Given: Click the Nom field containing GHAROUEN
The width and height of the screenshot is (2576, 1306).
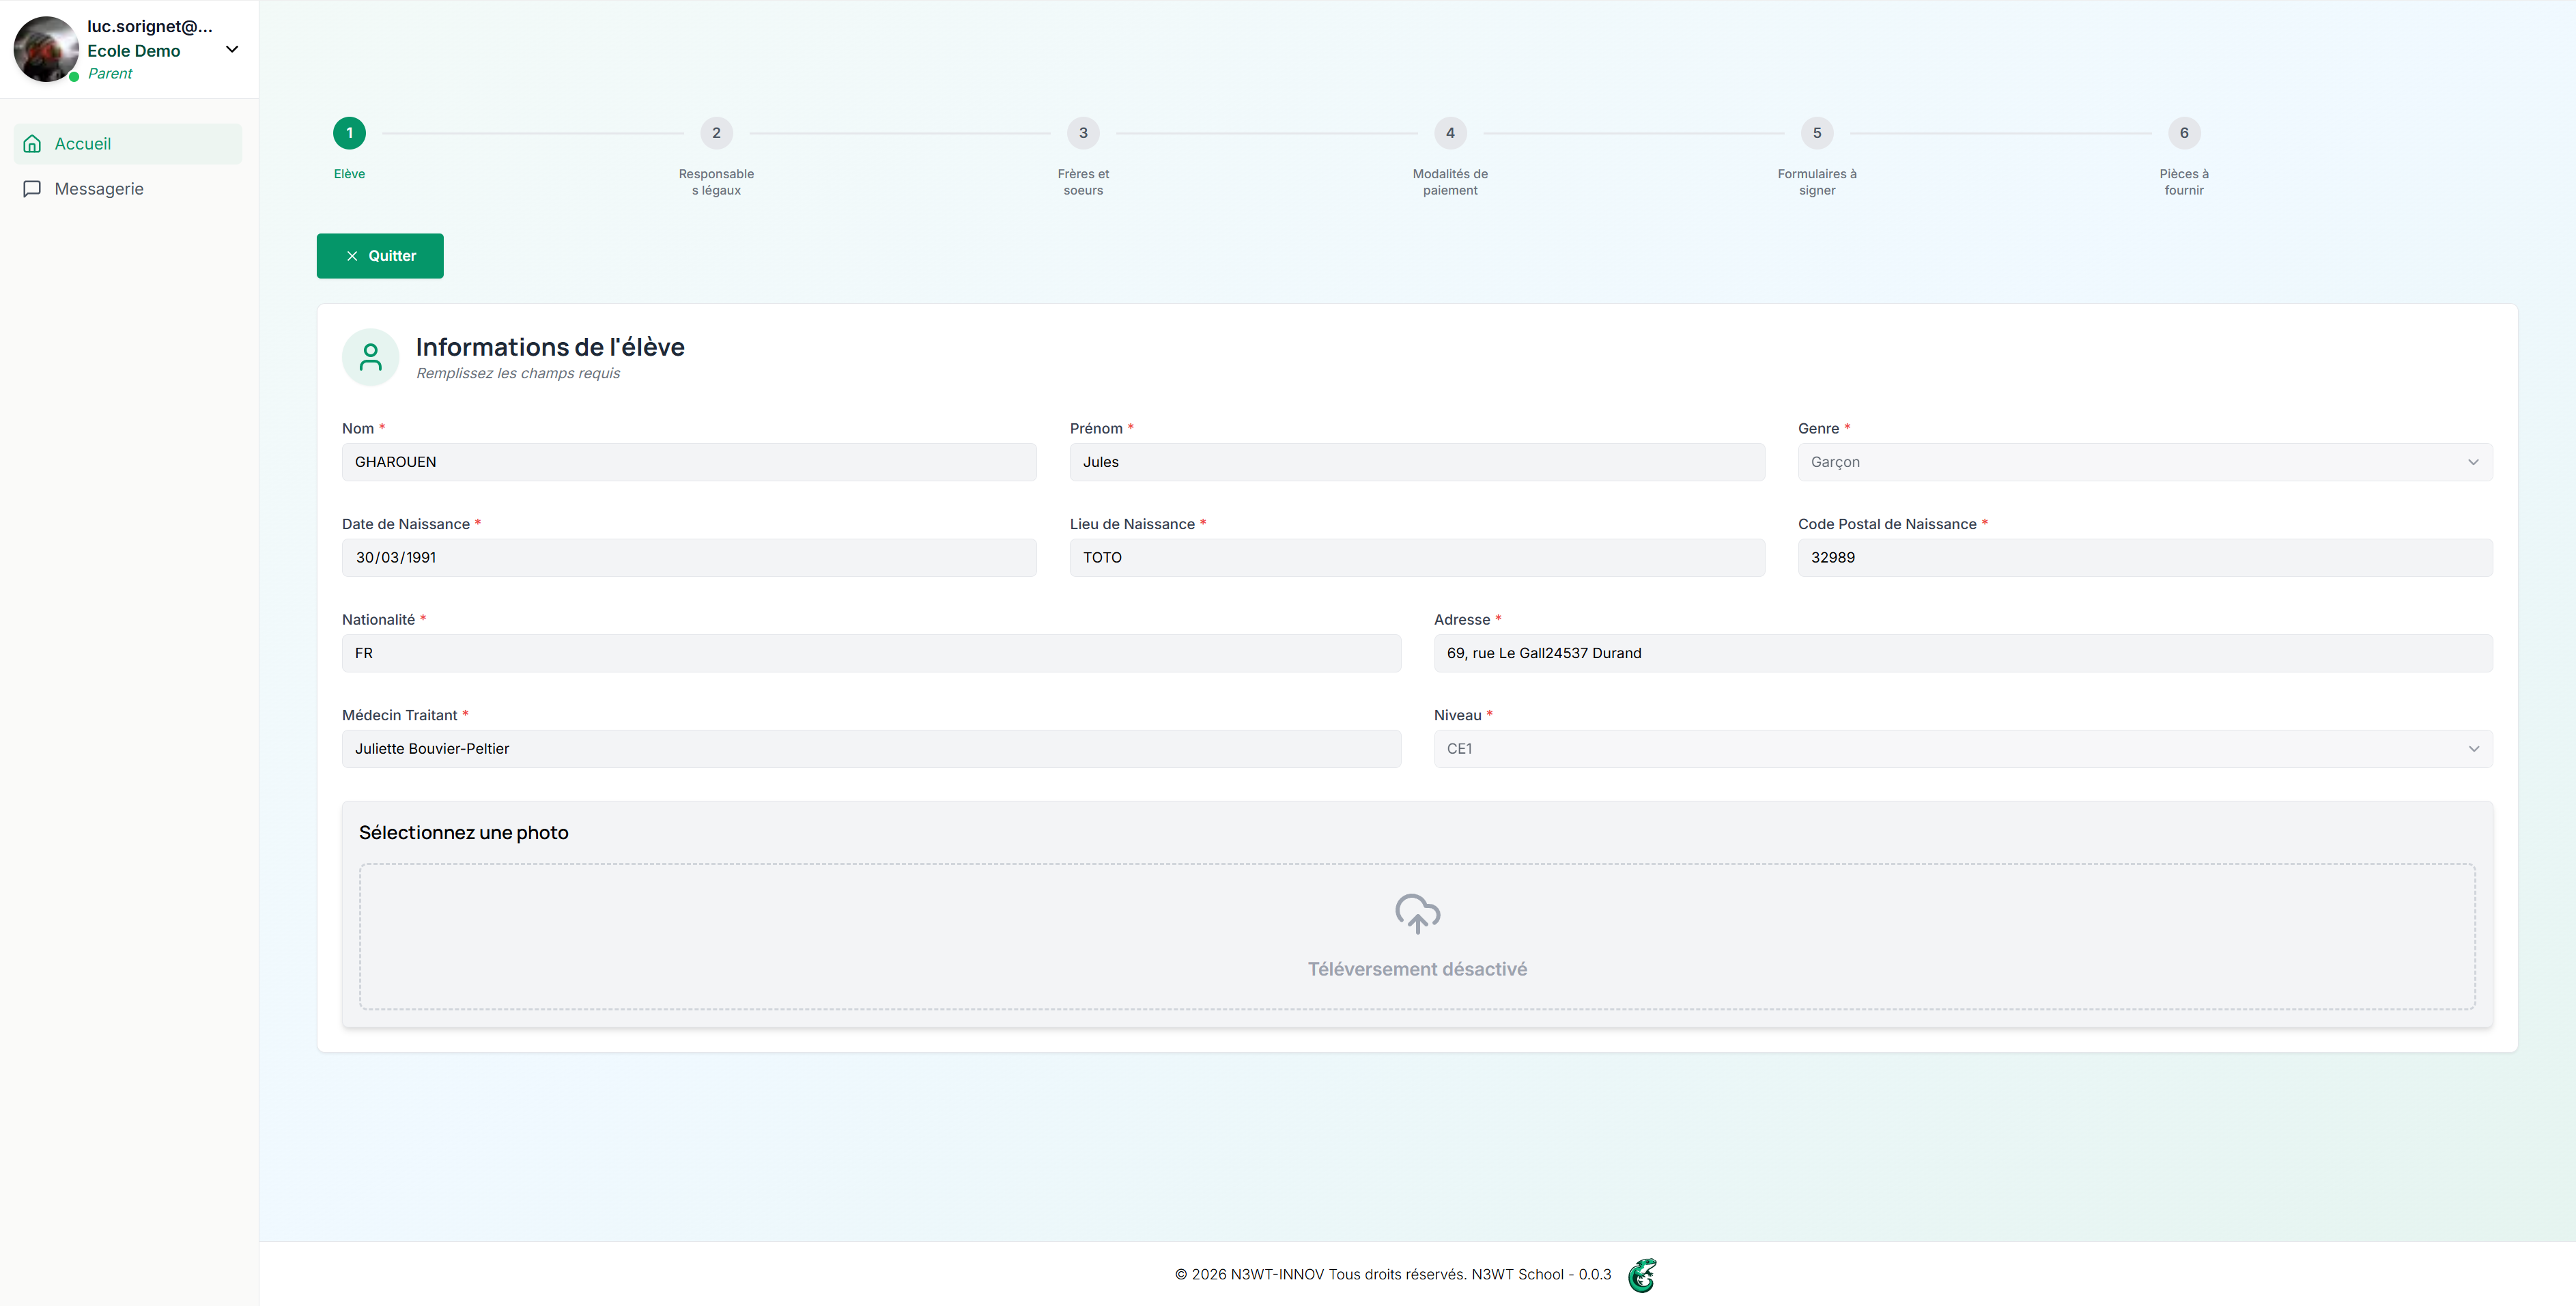Looking at the screenshot, I should pyautogui.click(x=689, y=462).
